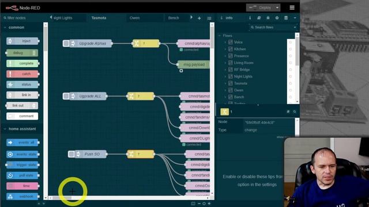Viewport: 369px width, 207px height.
Task: Open the Context data sidebar icon
Action: (286, 18)
